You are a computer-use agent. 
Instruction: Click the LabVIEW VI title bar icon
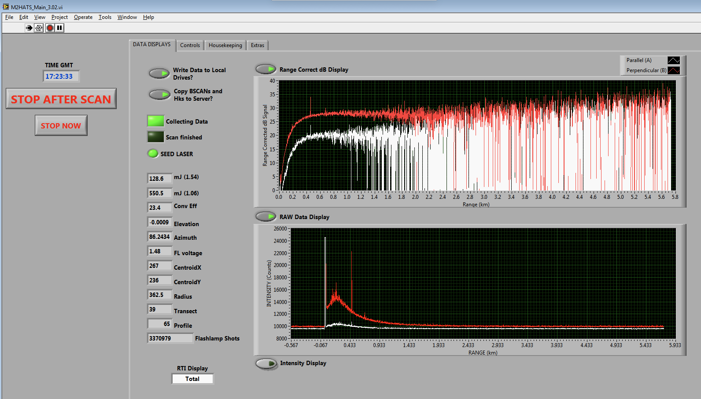(5, 7)
